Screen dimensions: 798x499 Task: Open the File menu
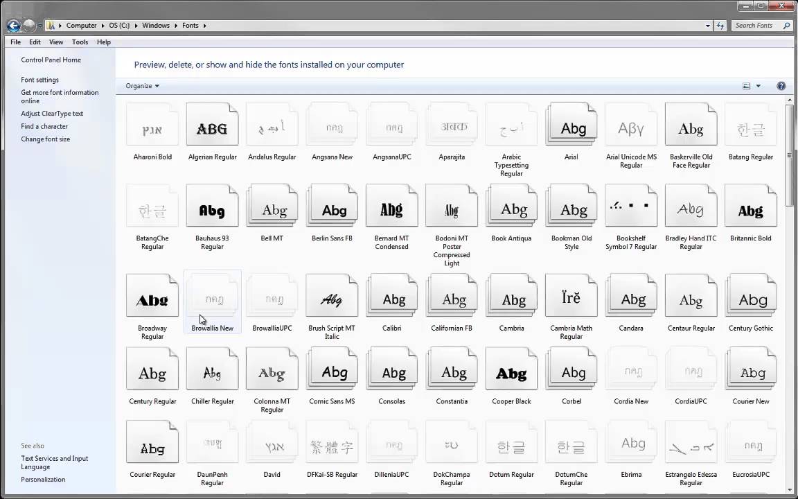(x=16, y=42)
